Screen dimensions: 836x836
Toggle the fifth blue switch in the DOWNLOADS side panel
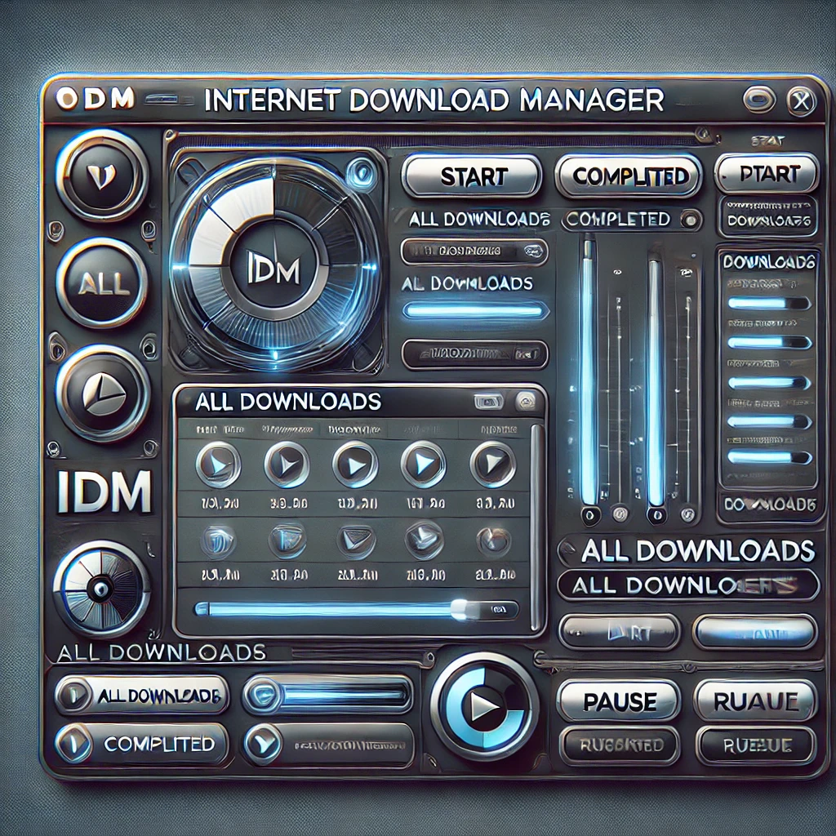(x=769, y=457)
